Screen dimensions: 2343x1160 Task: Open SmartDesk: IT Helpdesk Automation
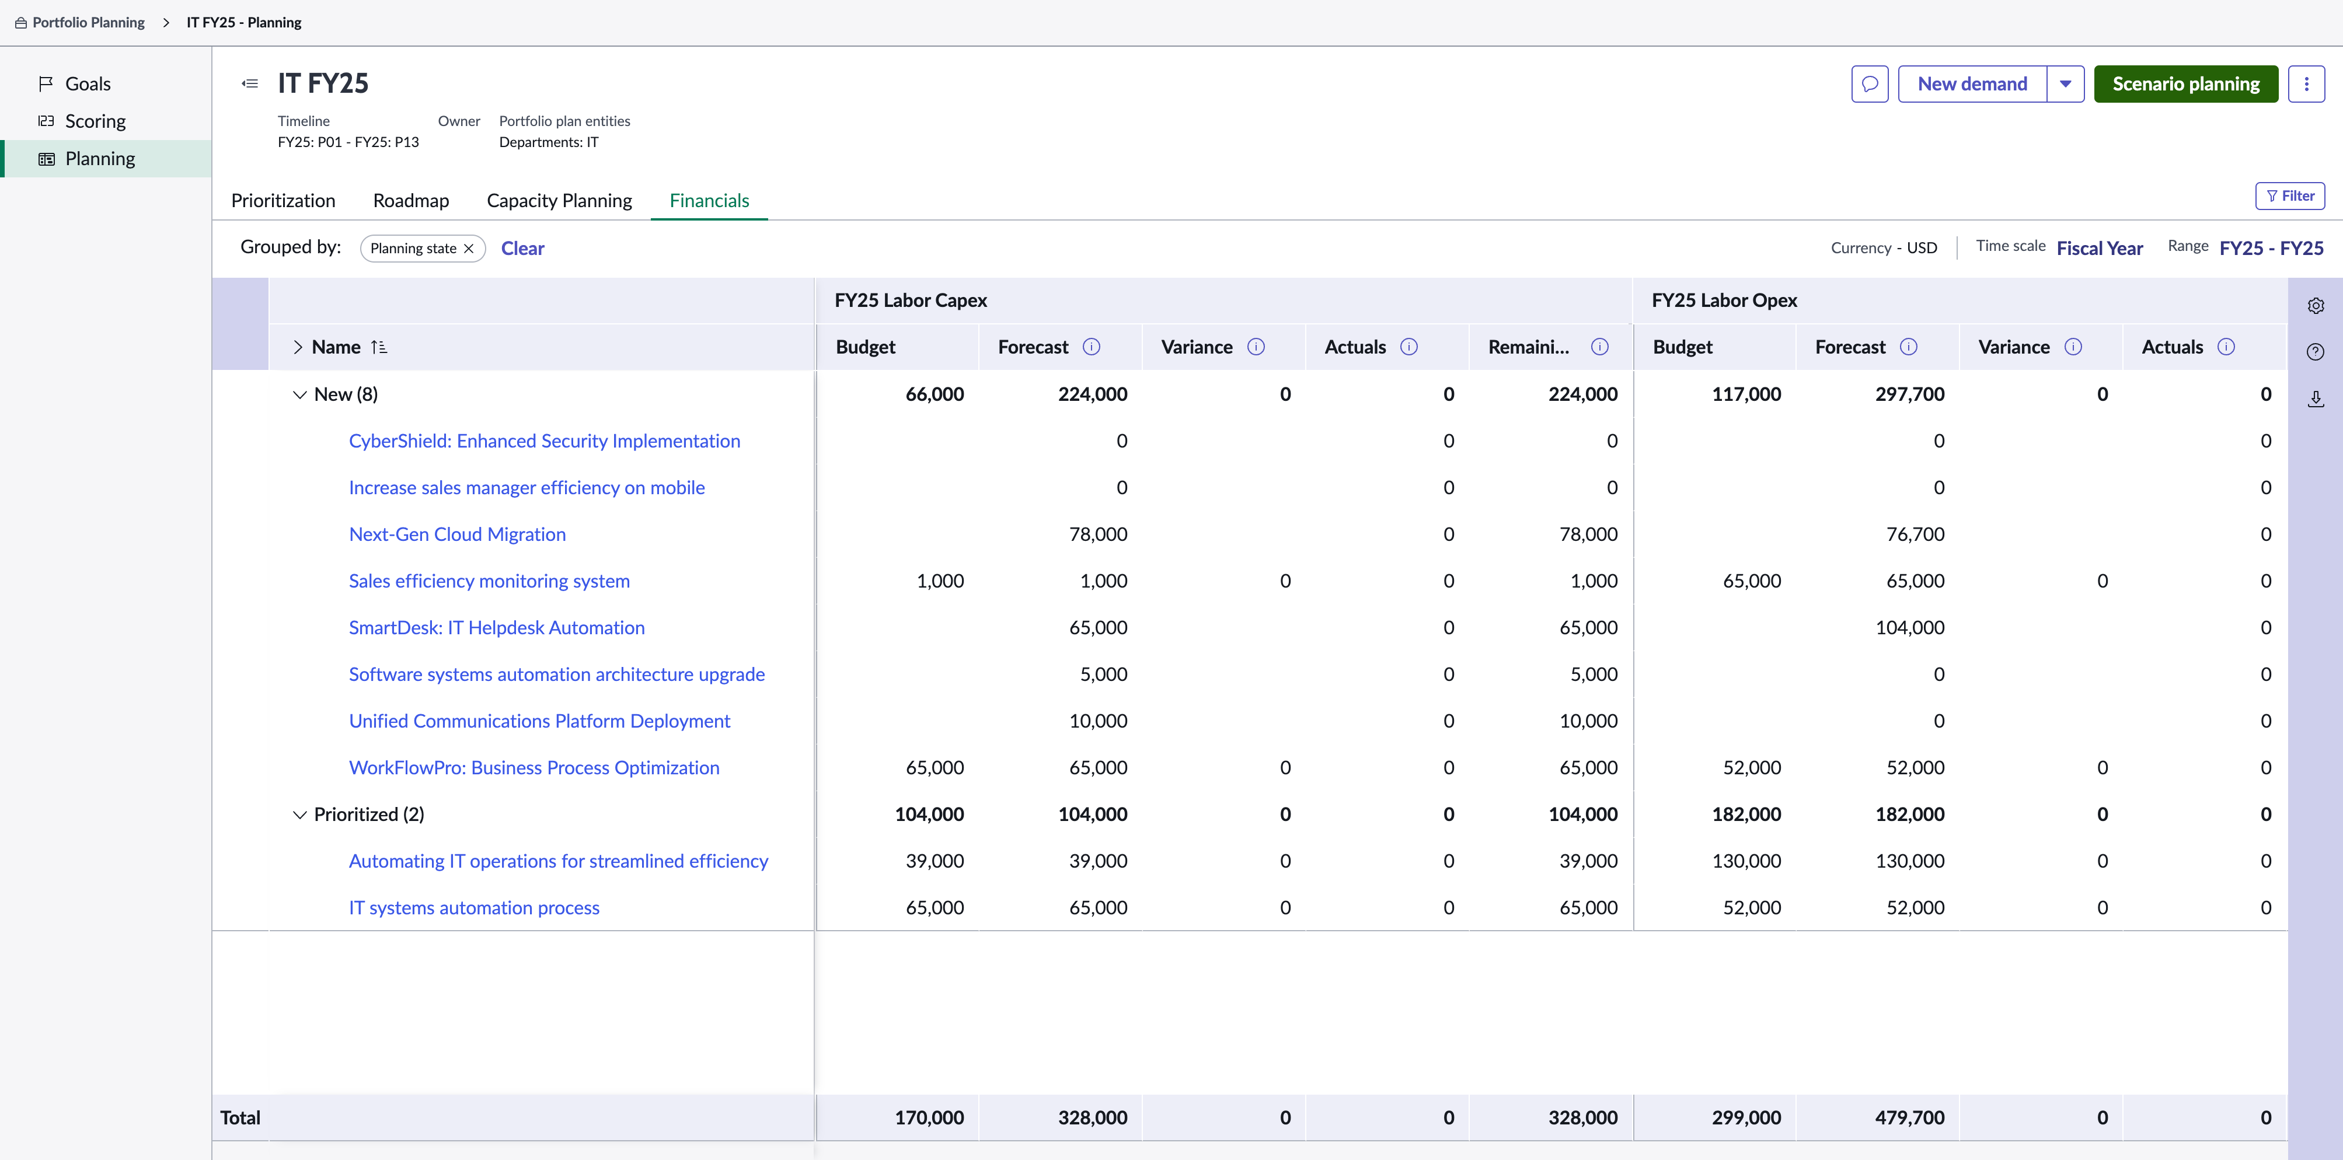(496, 628)
